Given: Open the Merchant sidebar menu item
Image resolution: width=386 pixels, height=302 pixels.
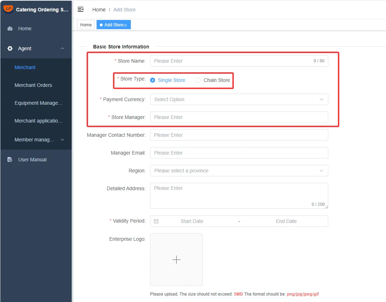Looking at the screenshot, I should pyautogui.click(x=36, y=67).
